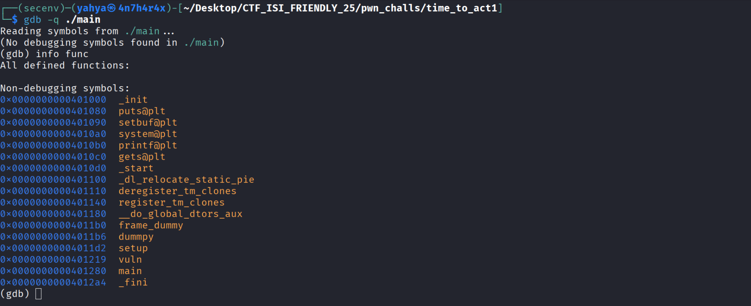Select the setbuf@plt symbol name

click(148, 123)
